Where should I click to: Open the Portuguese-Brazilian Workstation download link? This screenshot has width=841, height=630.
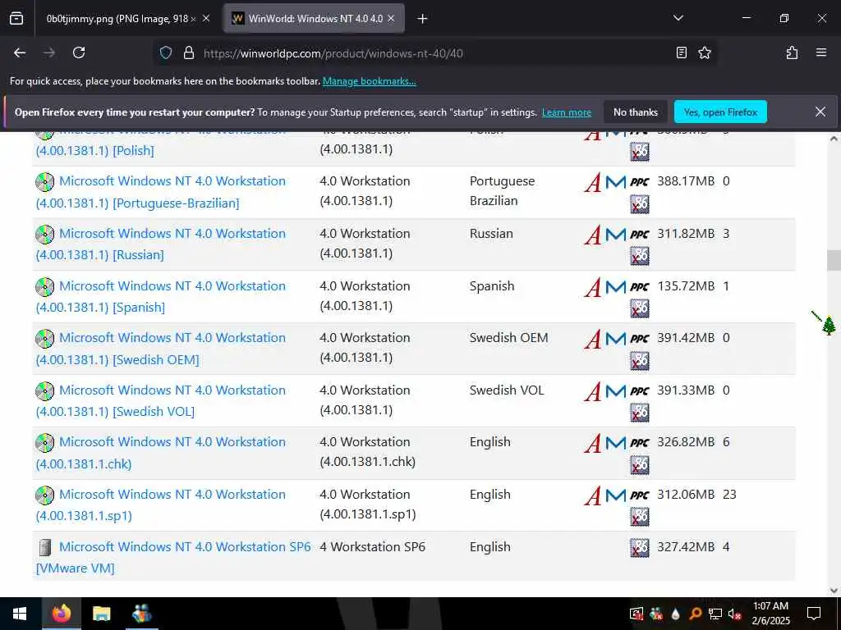tap(160, 192)
